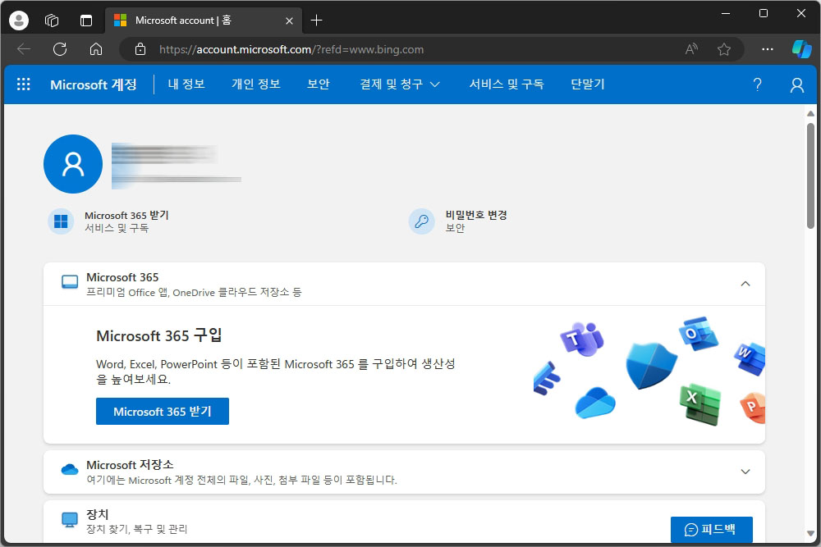Click the laptop icon in Microsoft 365 card

pos(70,282)
